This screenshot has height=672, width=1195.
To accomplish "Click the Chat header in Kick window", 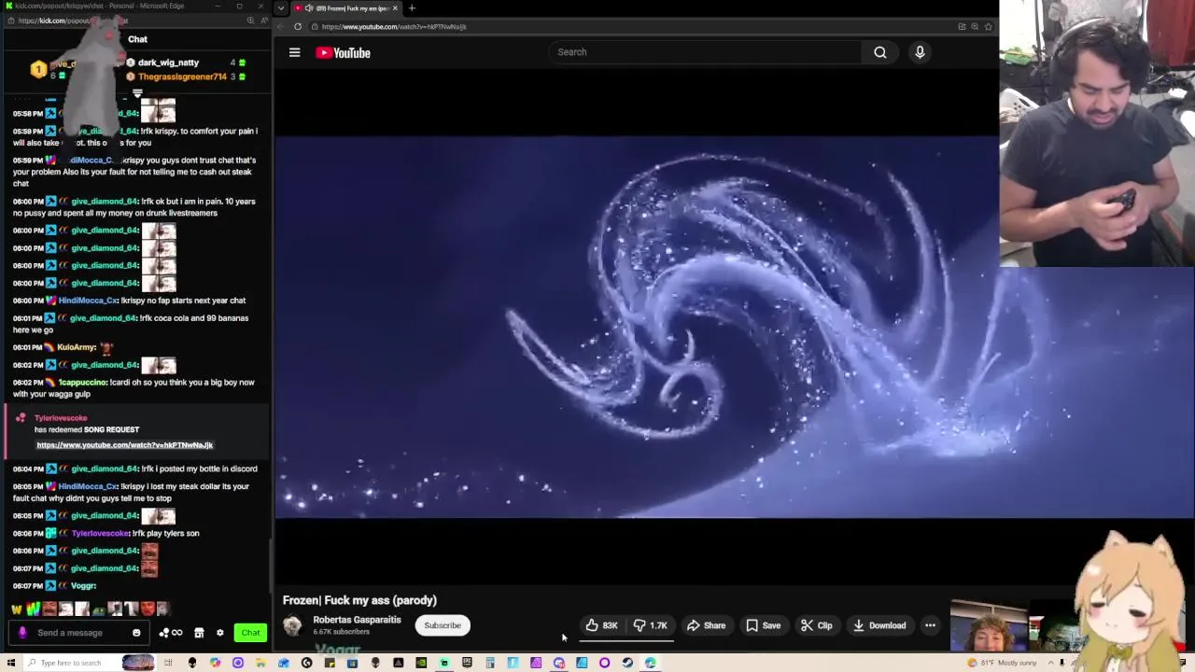I will pyautogui.click(x=137, y=39).
